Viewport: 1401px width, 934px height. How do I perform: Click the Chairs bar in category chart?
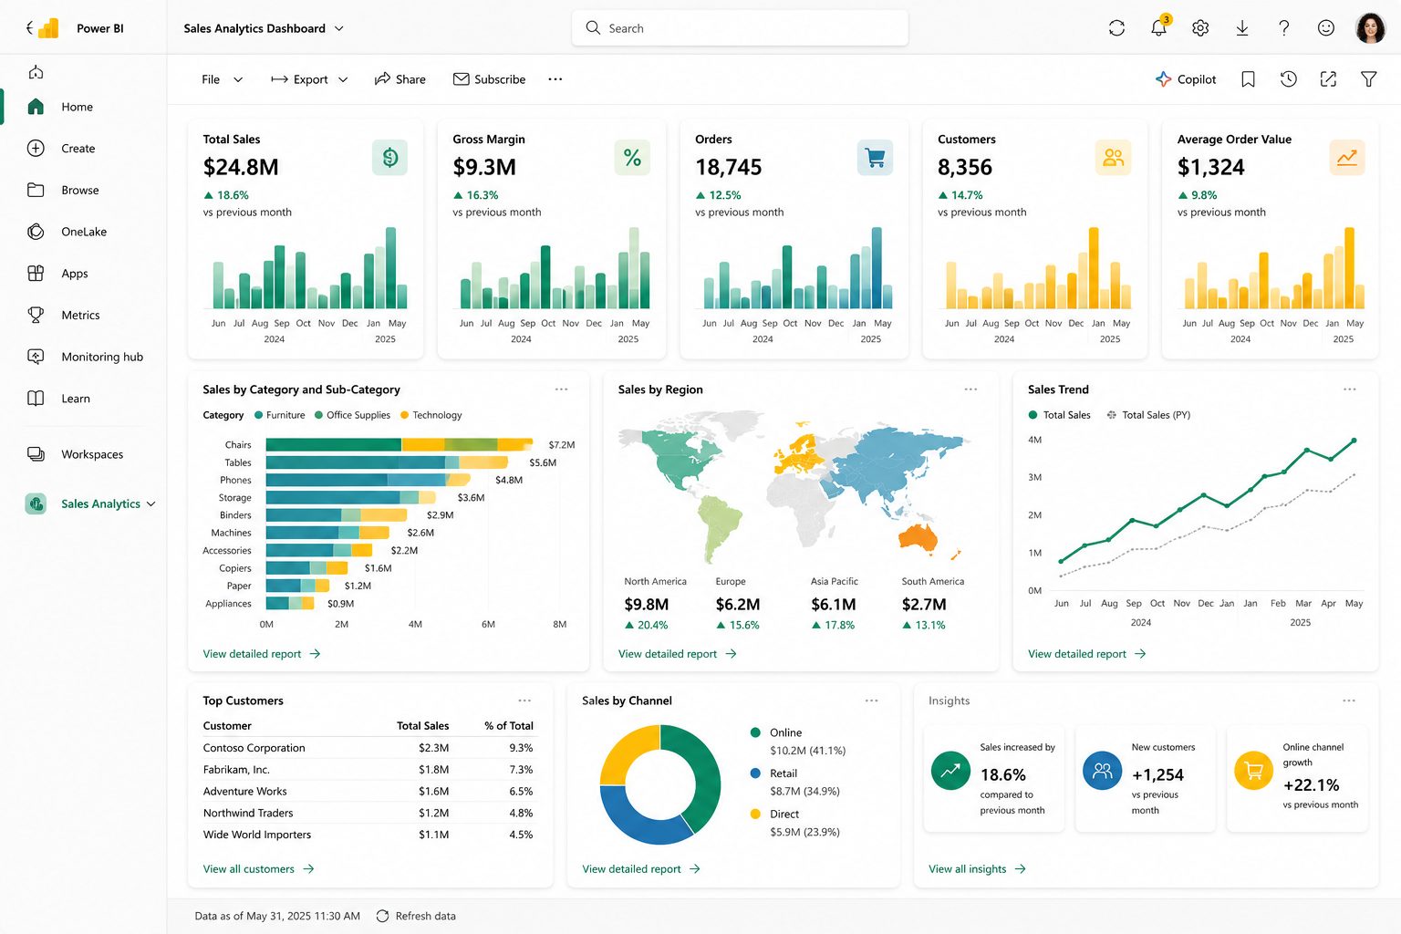[x=400, y=445]
